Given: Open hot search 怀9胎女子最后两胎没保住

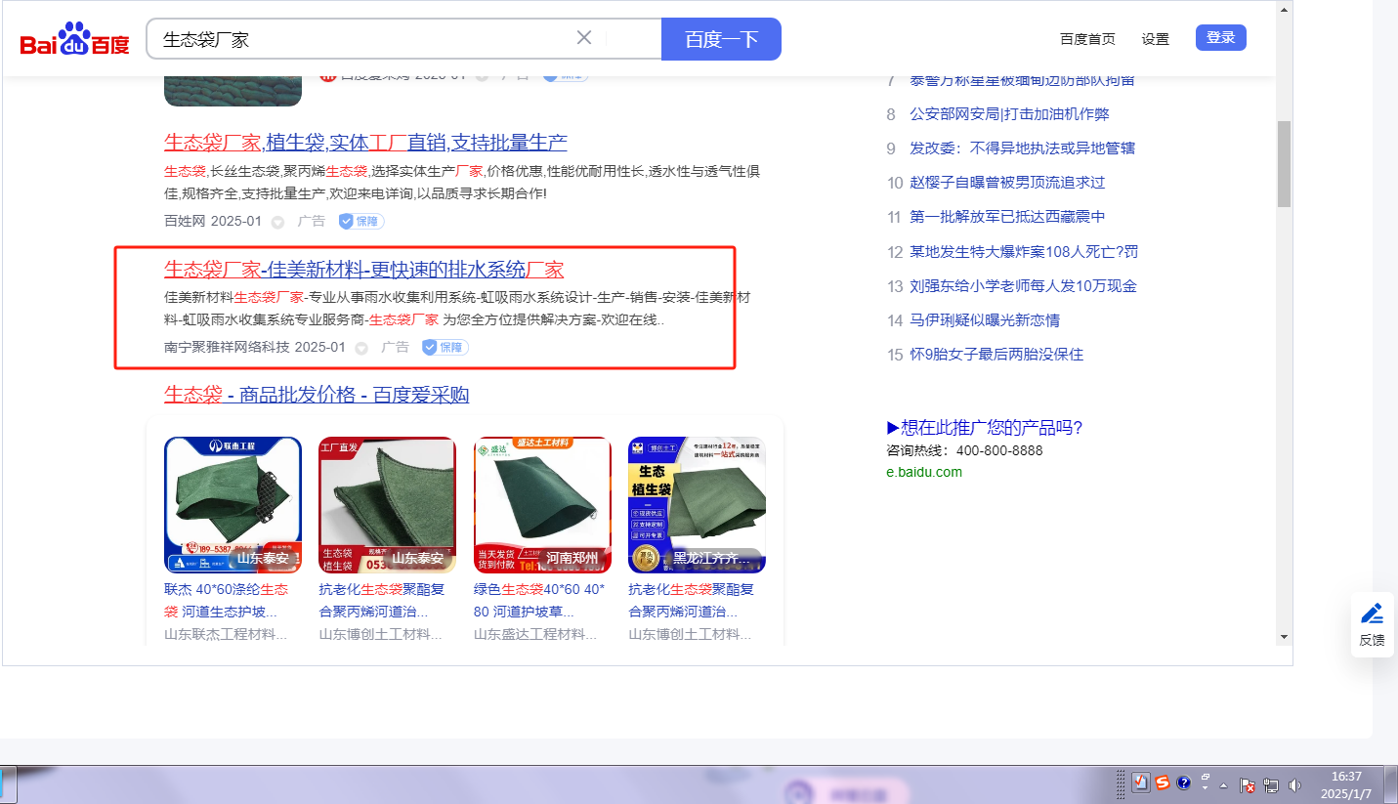Looking at the screenshot, I should click(996, 355).
